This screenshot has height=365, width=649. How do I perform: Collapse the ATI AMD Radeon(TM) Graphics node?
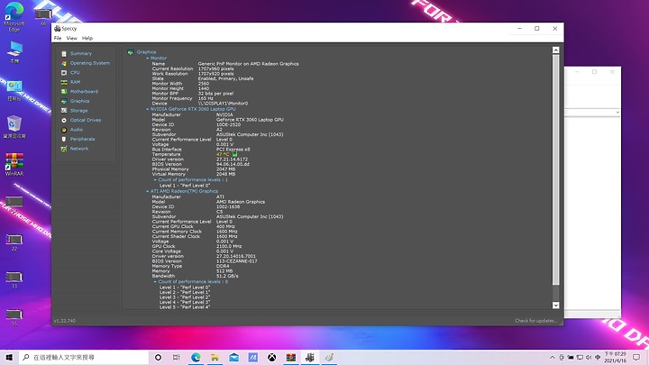[x=148, y=191]
